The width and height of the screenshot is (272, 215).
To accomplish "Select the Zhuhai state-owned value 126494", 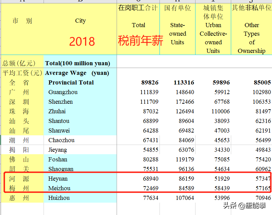I will (184, 111).
